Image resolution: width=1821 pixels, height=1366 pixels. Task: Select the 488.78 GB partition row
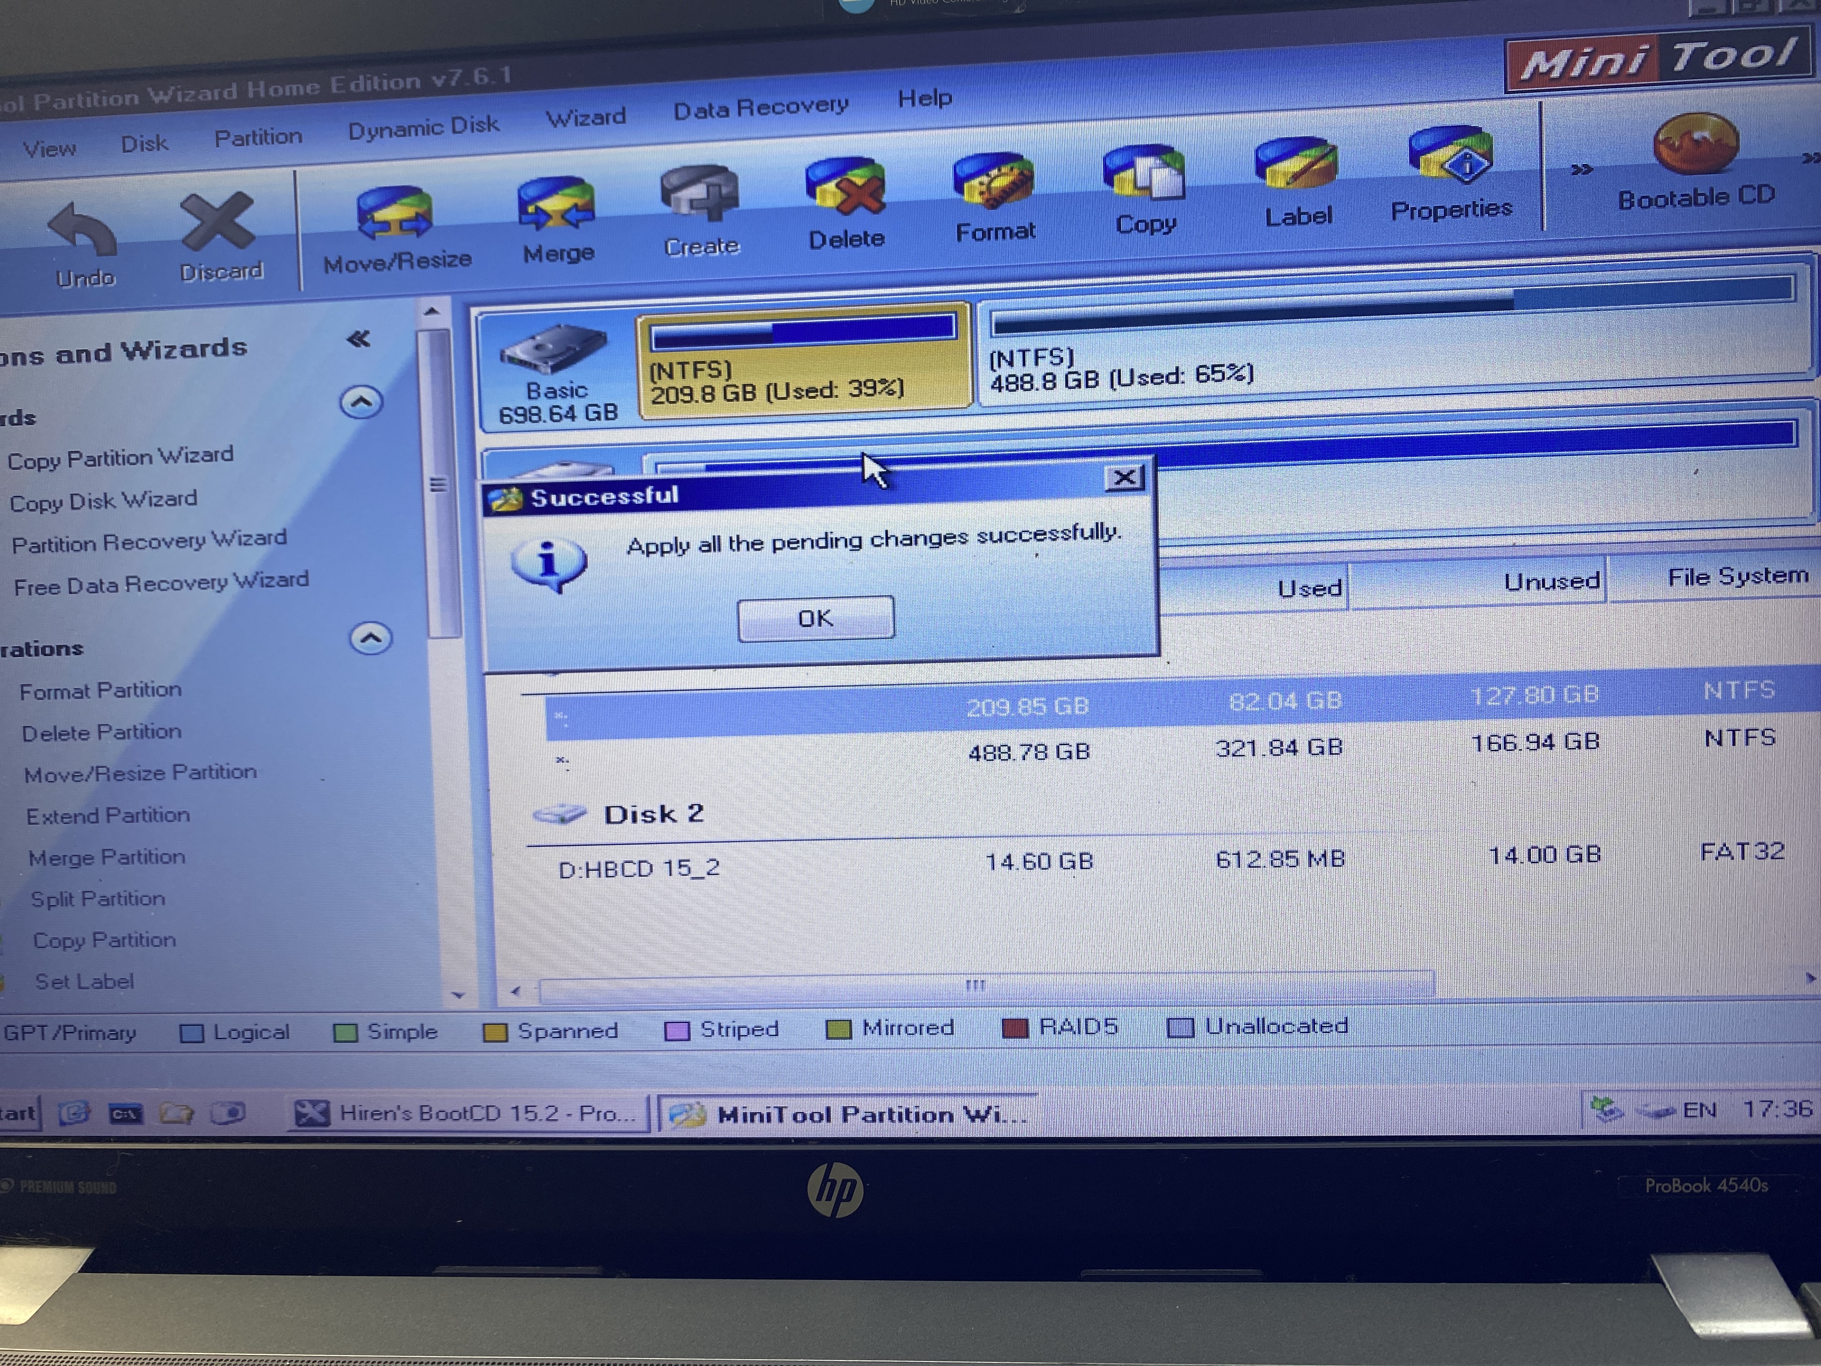[1182, 749]
